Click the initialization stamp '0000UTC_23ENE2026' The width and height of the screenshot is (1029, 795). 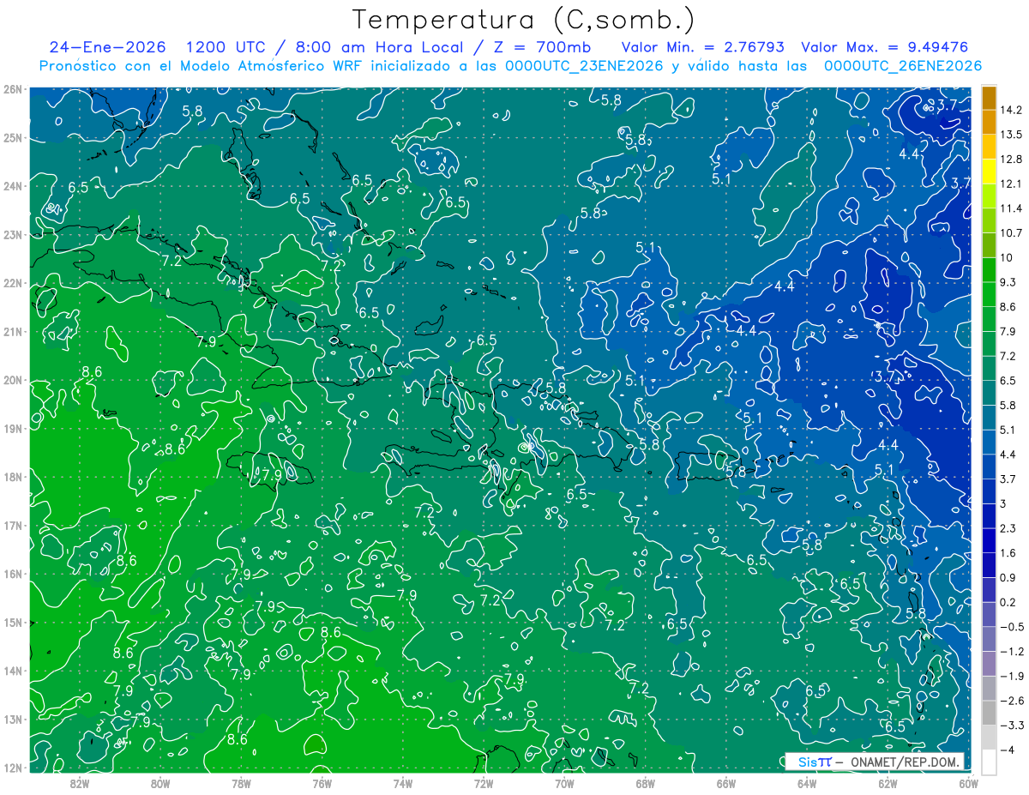pos(584,66)
